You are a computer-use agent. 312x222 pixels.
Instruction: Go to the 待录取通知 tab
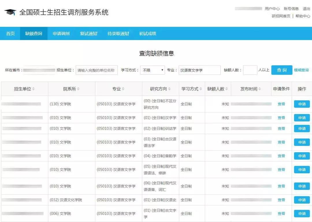tap(119, 33)
